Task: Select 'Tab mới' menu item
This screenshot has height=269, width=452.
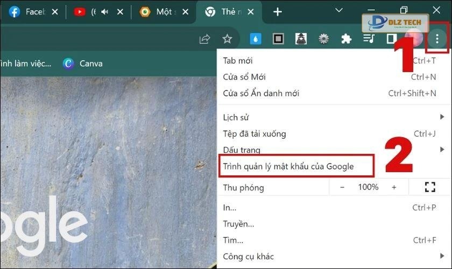Action: coord(334,61)
